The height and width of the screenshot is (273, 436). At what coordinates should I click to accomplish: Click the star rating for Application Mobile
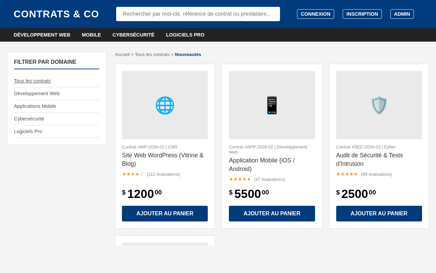point(240,179)
